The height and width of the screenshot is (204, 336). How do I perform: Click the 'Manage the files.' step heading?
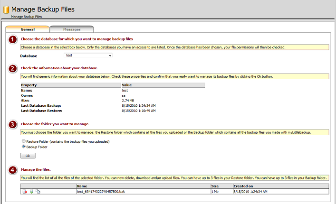pyautogui.click(x=36, y=169)
